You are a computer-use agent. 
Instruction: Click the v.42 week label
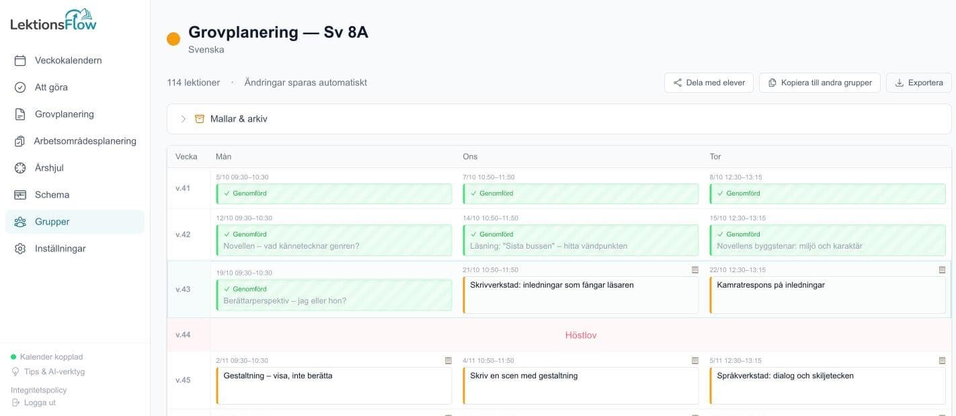click(x=183, y=235)
